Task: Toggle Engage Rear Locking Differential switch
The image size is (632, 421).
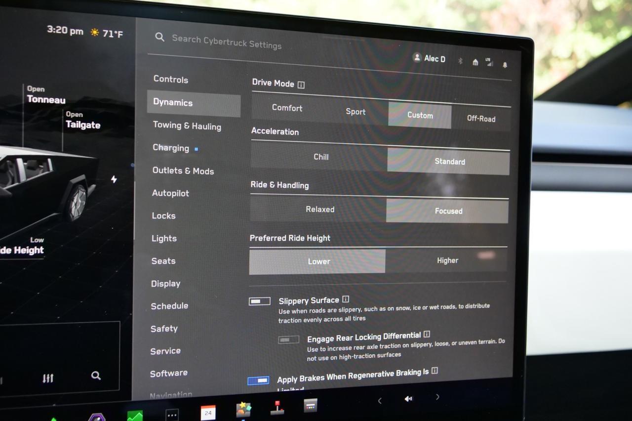Action: click(x=289, y=339)
